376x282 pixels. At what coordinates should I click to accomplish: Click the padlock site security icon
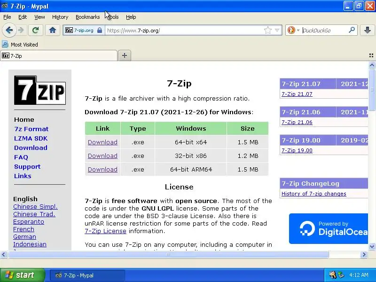pyautogui.click(x=100, y=30)
